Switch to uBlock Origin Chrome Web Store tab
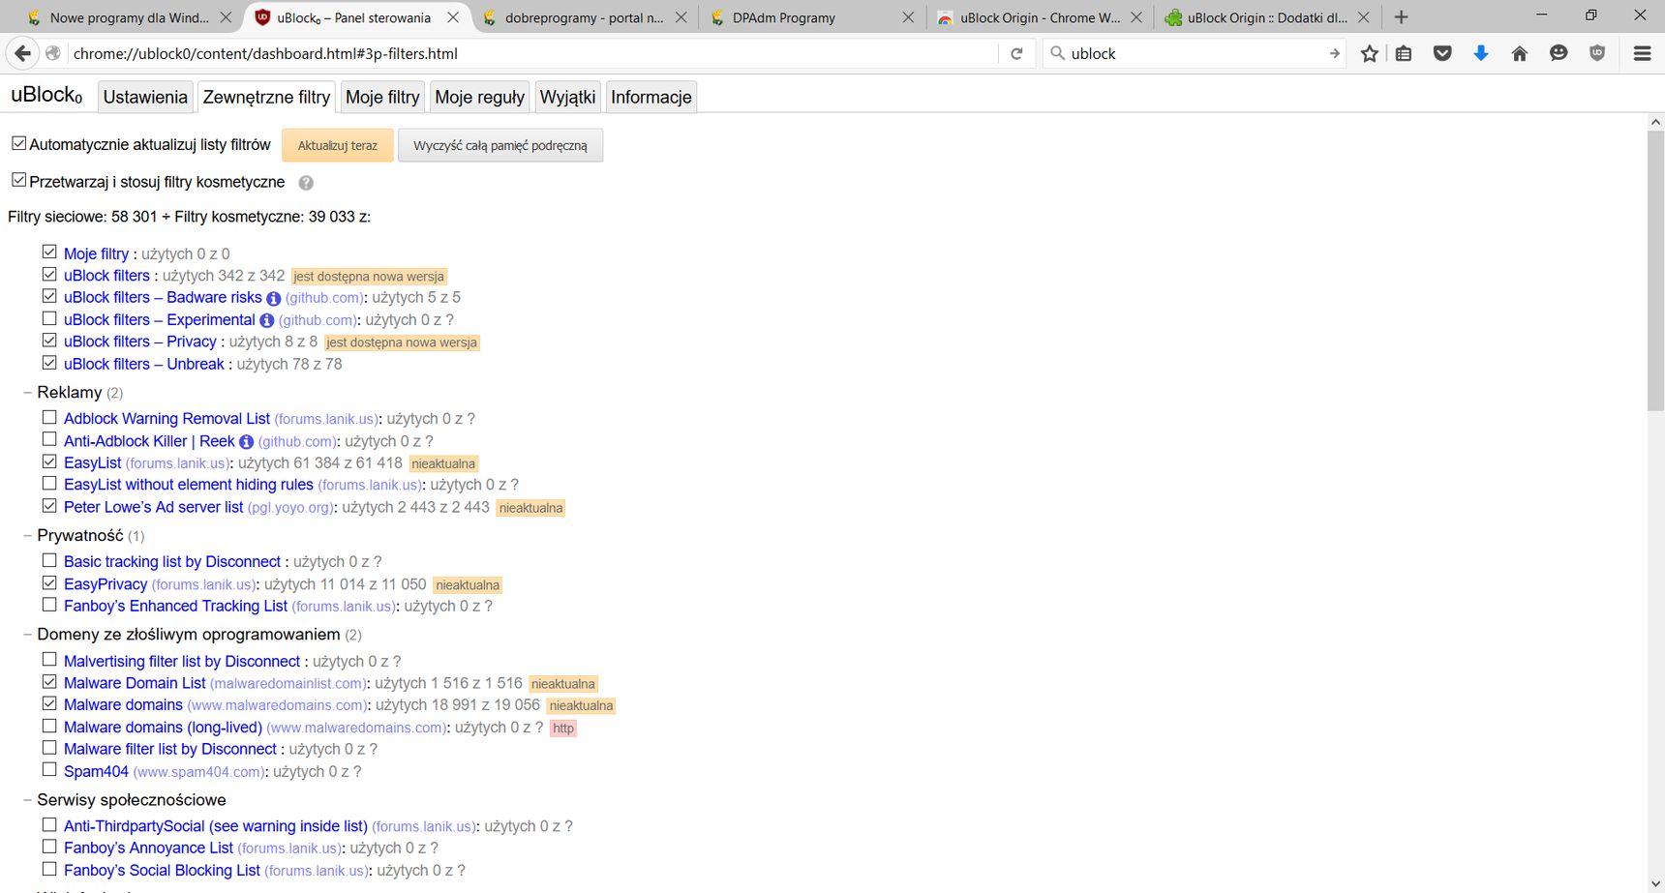Screen dimensions: 1665x893 pyautogui.click(x=1040, y=17)
